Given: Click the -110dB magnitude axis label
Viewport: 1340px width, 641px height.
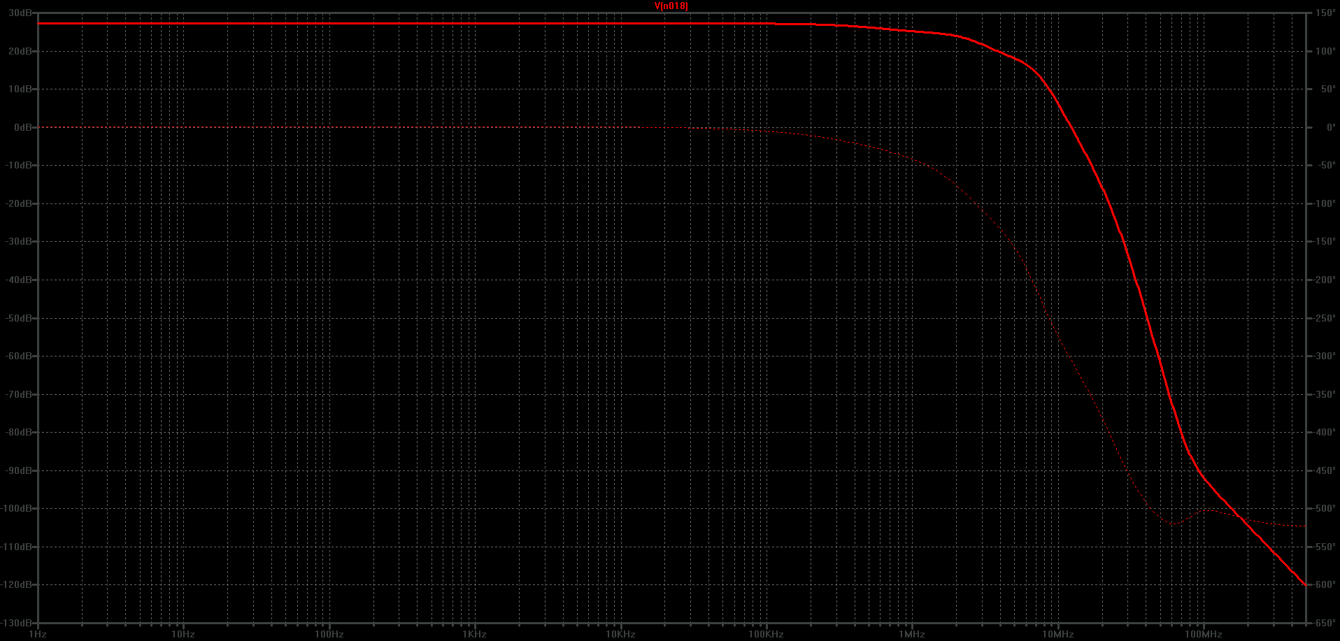Looking at the screenshot, I should [x=17, y=547].
